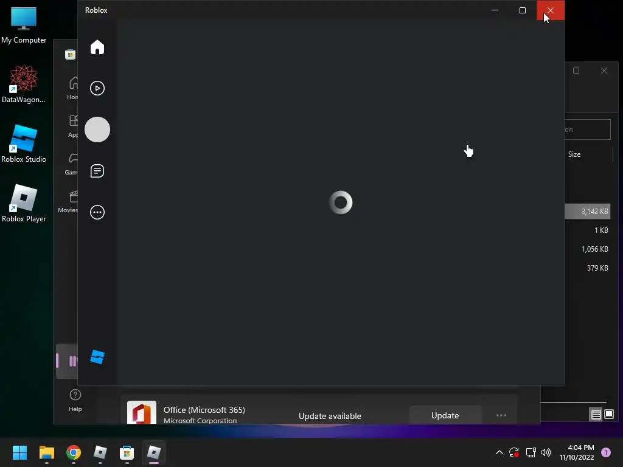The image size is (623, 467).
Task: Show hidden system tray icons
Action: click(499, 452)
